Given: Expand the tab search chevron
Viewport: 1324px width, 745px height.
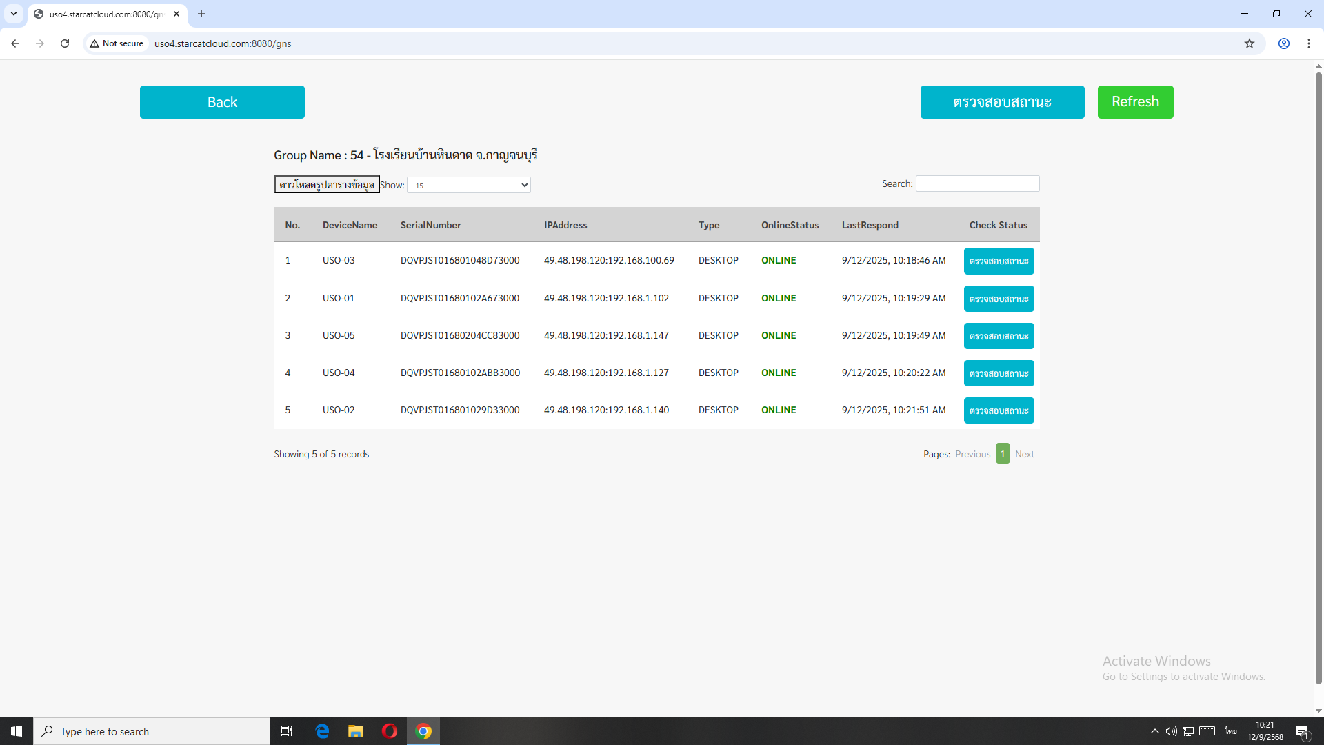Looking at the screenshot, I should 13,14.
